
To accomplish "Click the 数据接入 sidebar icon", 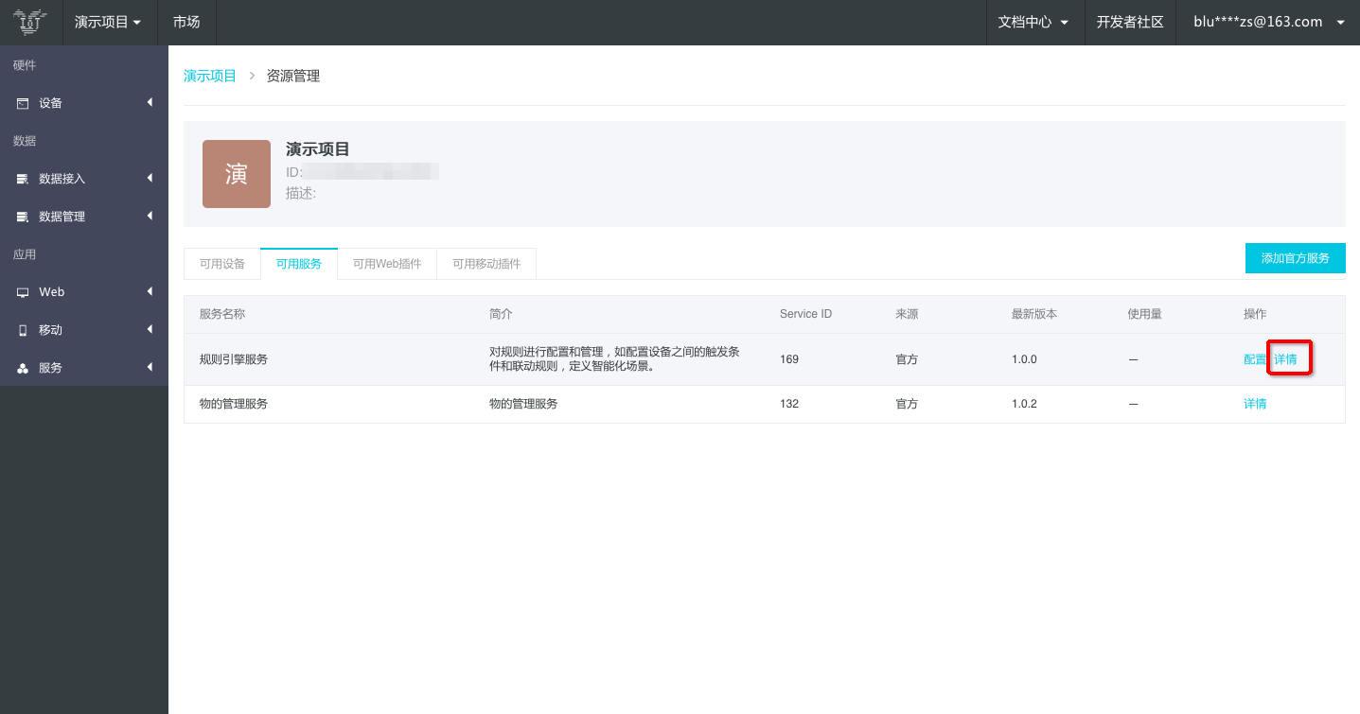I will (x=23, y=179).
